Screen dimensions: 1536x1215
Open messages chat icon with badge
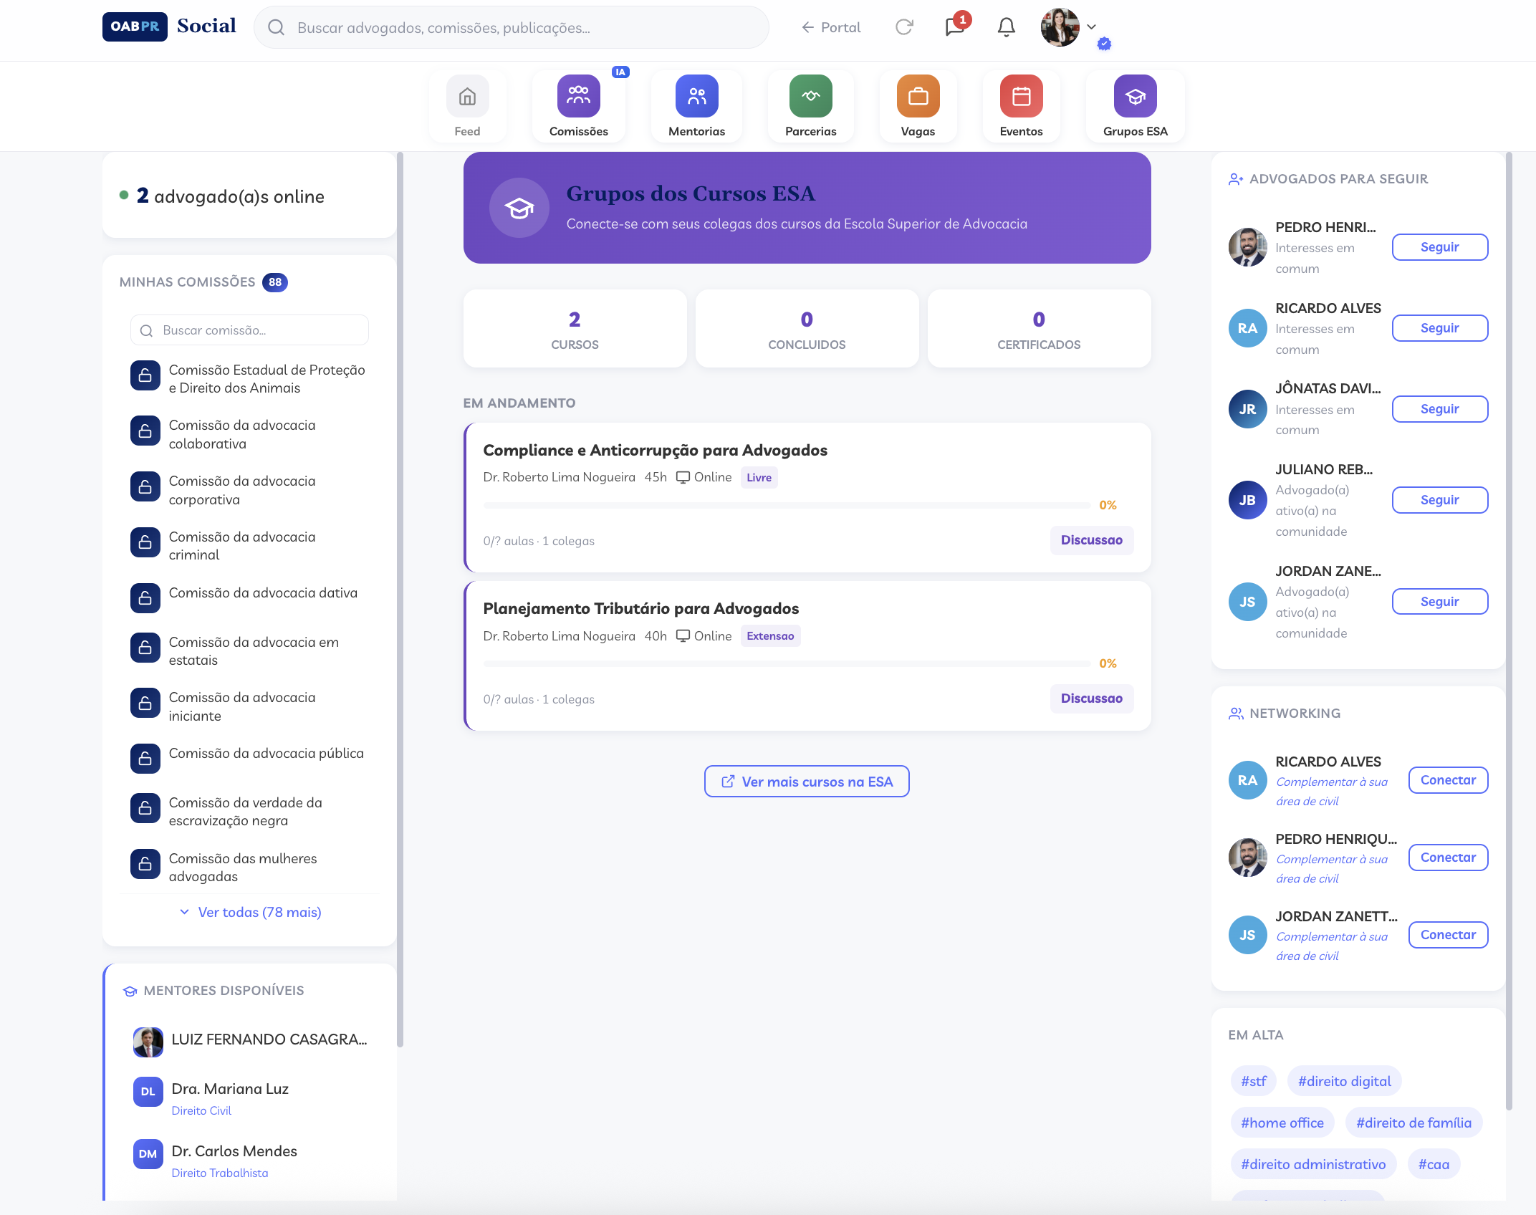point(954,27)
